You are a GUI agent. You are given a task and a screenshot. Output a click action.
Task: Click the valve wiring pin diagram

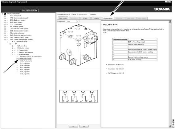pyautogui.click(x=79, y=96)
